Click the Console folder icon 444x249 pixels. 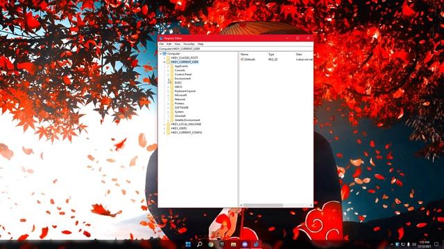[x=172, y=71]
